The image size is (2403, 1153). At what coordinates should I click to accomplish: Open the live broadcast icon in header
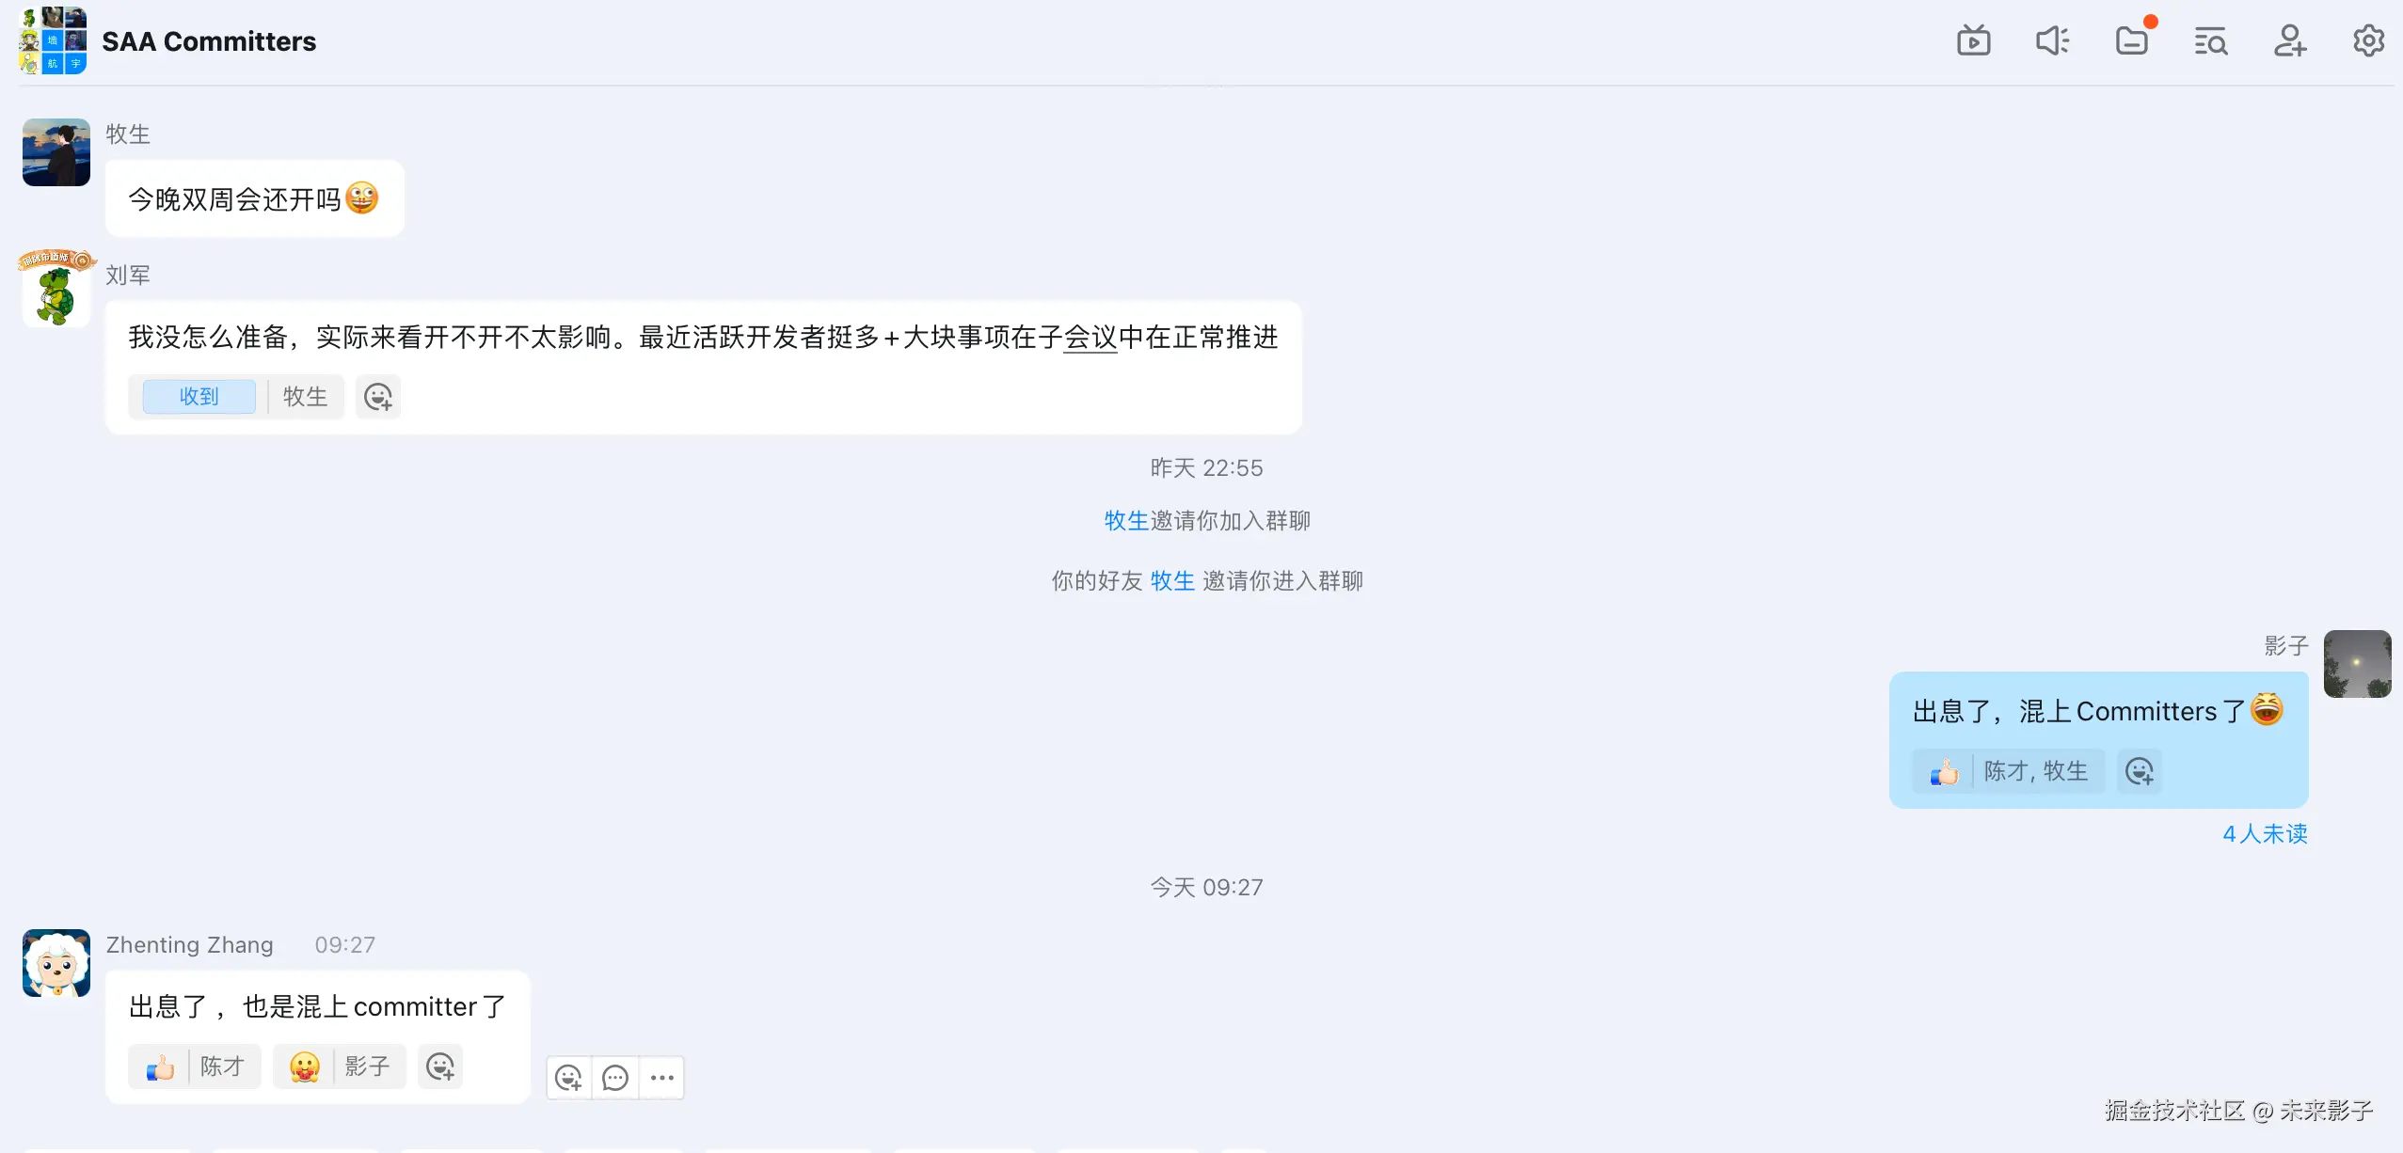point(1973,41)
